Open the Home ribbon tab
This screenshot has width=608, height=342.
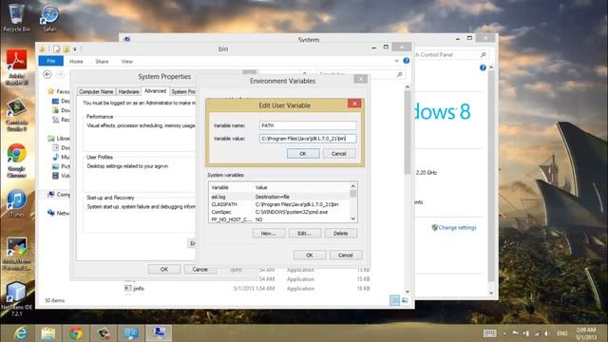coord(76,61)
